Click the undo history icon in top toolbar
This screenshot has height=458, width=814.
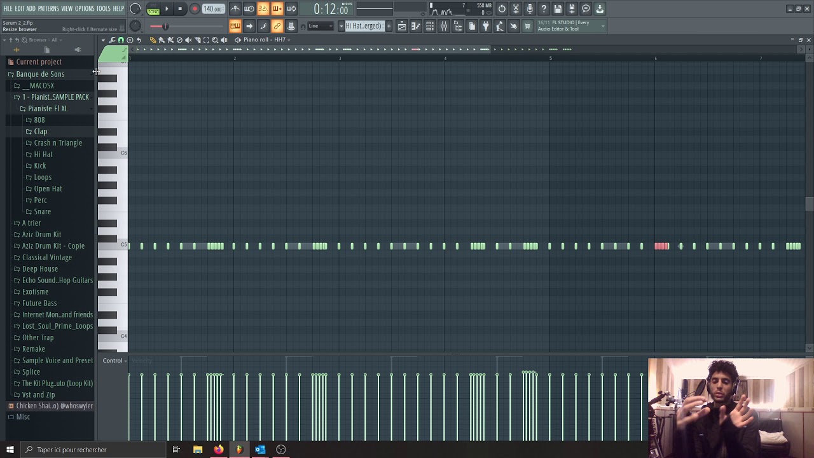click(502, 9)
